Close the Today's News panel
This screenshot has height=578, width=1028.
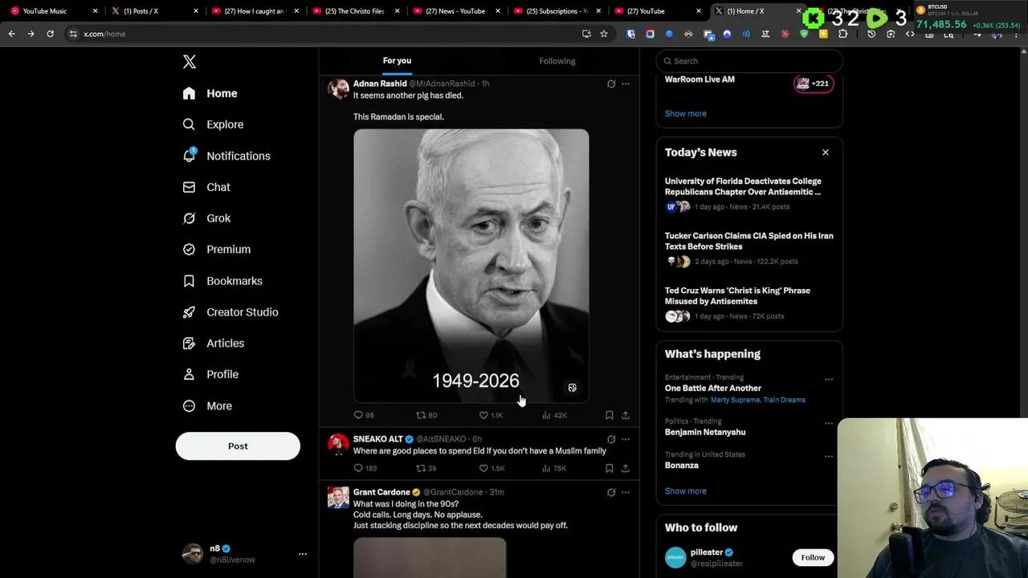click(x=825, y=153)
